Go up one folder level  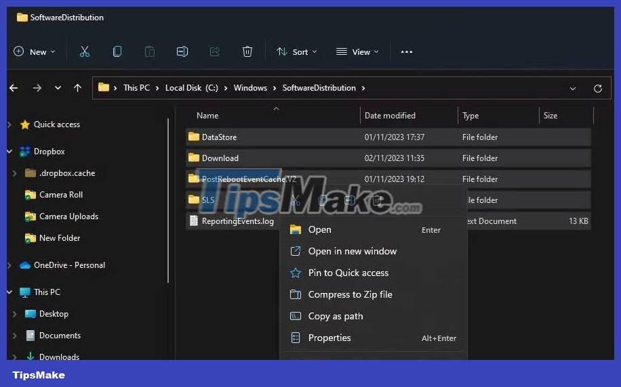77,88
